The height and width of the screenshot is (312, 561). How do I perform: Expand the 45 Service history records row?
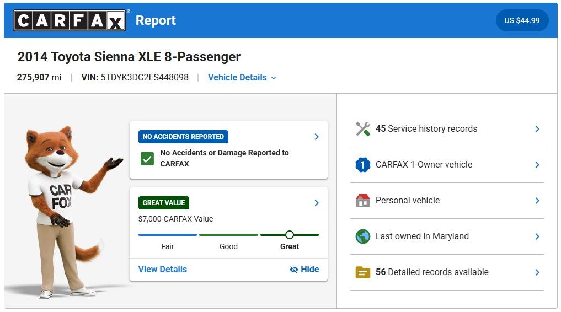537,129
